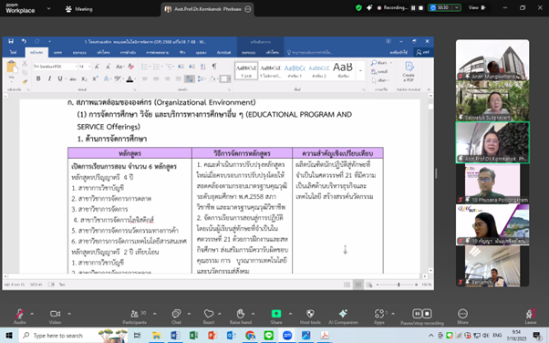549x343 pixels.
Task: Apply the Title style AaB
Action: [343, 70]
